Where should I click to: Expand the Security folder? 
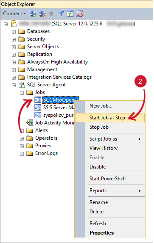pyautogui.click(x=14, y=39)
